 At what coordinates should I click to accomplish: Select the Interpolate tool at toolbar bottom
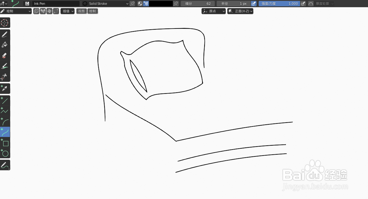[5, 165]
